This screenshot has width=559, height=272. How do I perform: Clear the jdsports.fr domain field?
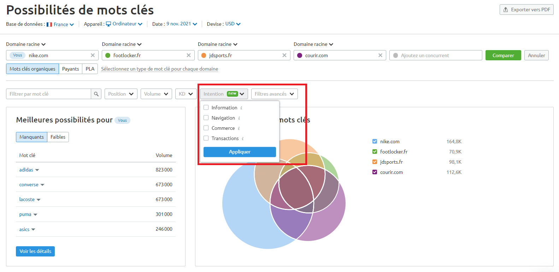click(284, 55)
